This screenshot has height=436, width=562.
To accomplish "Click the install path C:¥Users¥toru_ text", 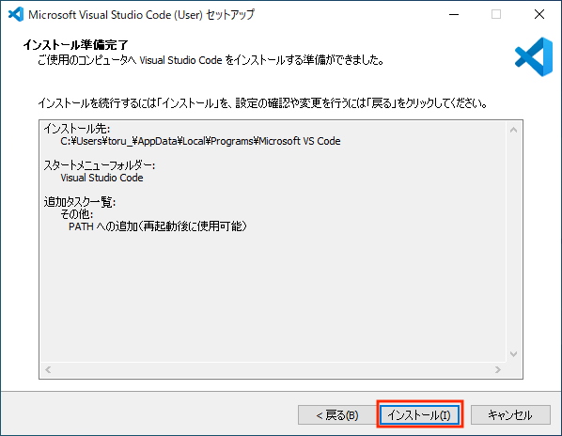I will (200, 141).
